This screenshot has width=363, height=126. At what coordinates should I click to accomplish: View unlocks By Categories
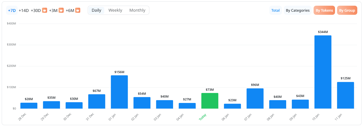click(x=298, y=10)
